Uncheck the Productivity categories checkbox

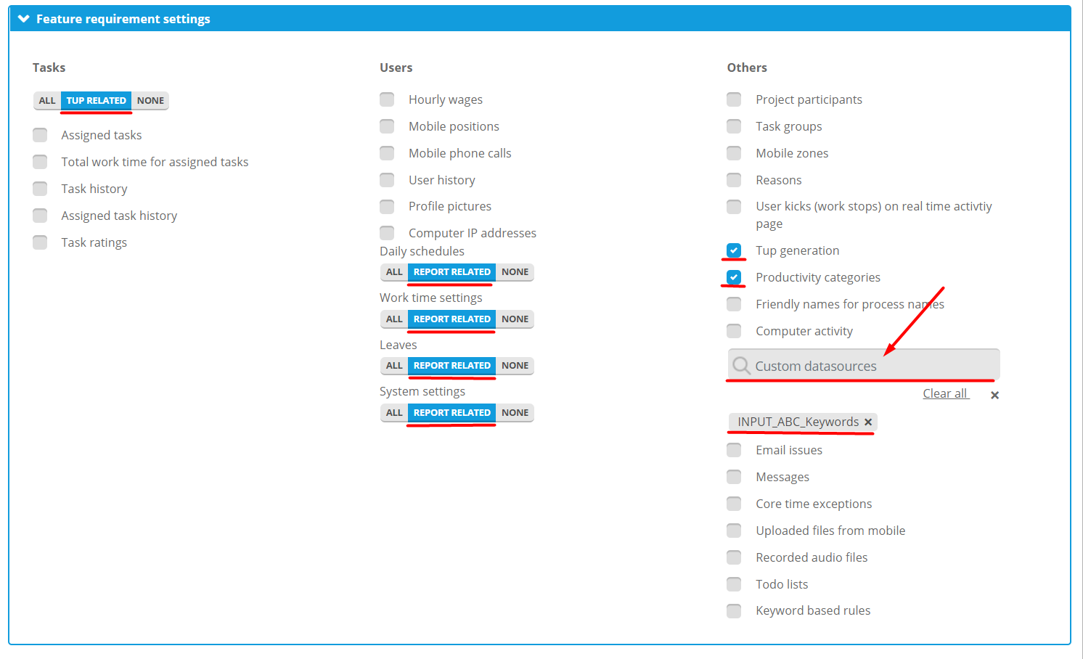coord(734,277)
